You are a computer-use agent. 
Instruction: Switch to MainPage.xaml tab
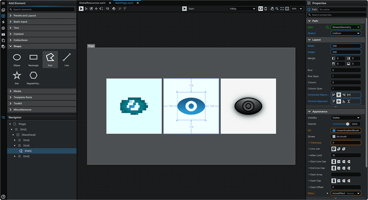point(124,3)
